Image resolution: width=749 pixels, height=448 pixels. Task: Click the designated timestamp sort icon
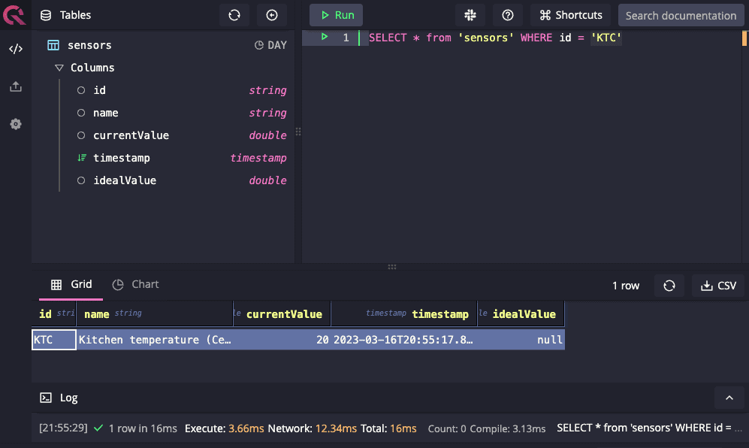[82, 158]
